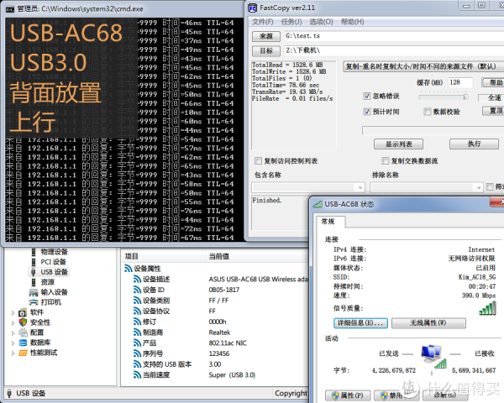Click the 设备 ID row icon
The height and width of the screenshot is (403, 504).
click(137, 290)
